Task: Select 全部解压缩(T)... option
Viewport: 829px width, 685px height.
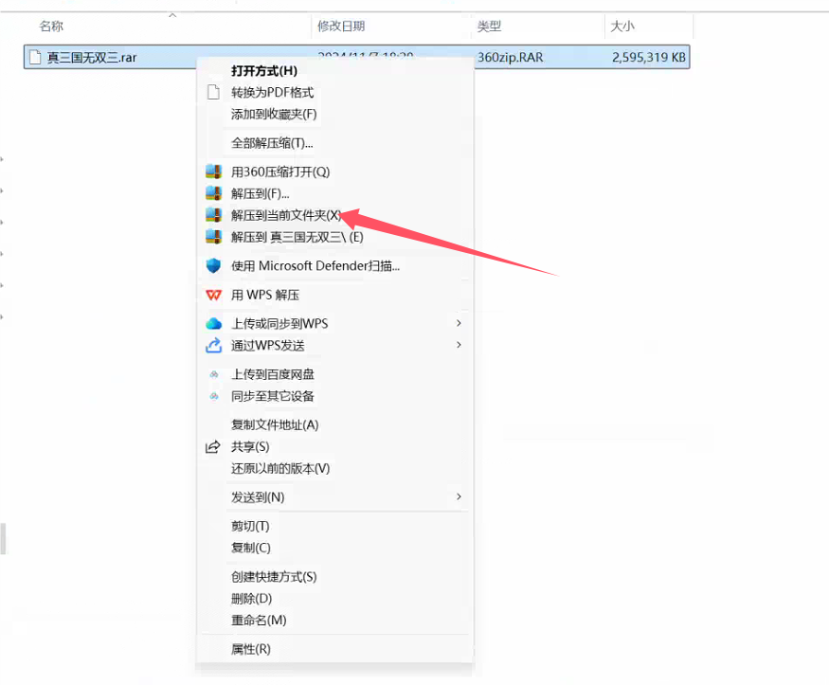Action: [x=272, y=143]
